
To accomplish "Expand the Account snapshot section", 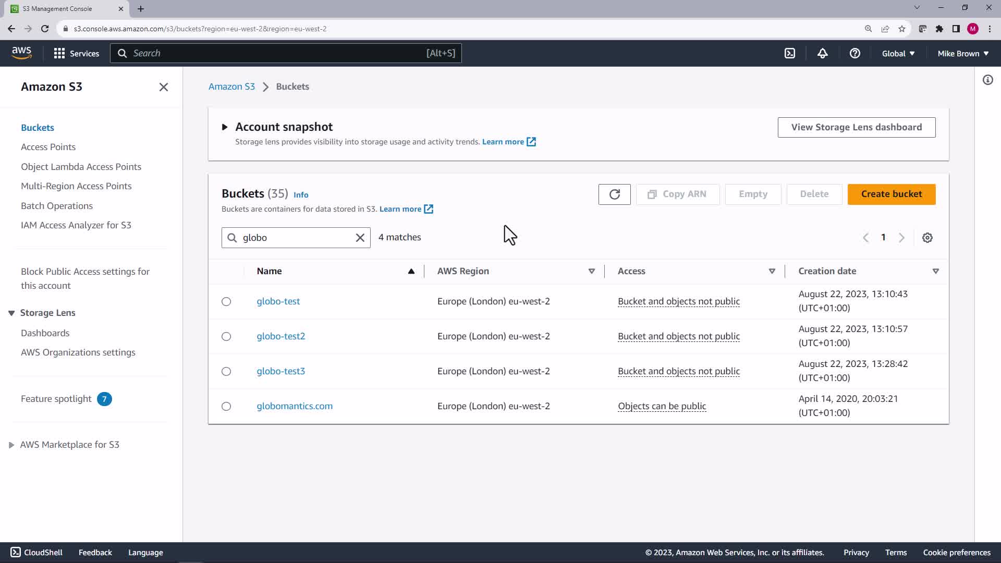I will tap(225, 127).
